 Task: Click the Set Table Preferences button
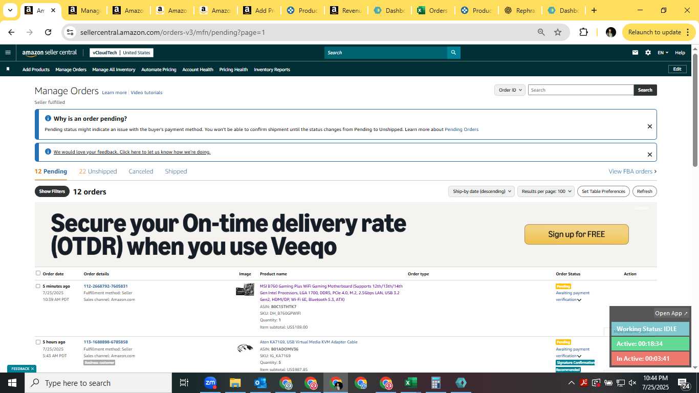(603, 191)
